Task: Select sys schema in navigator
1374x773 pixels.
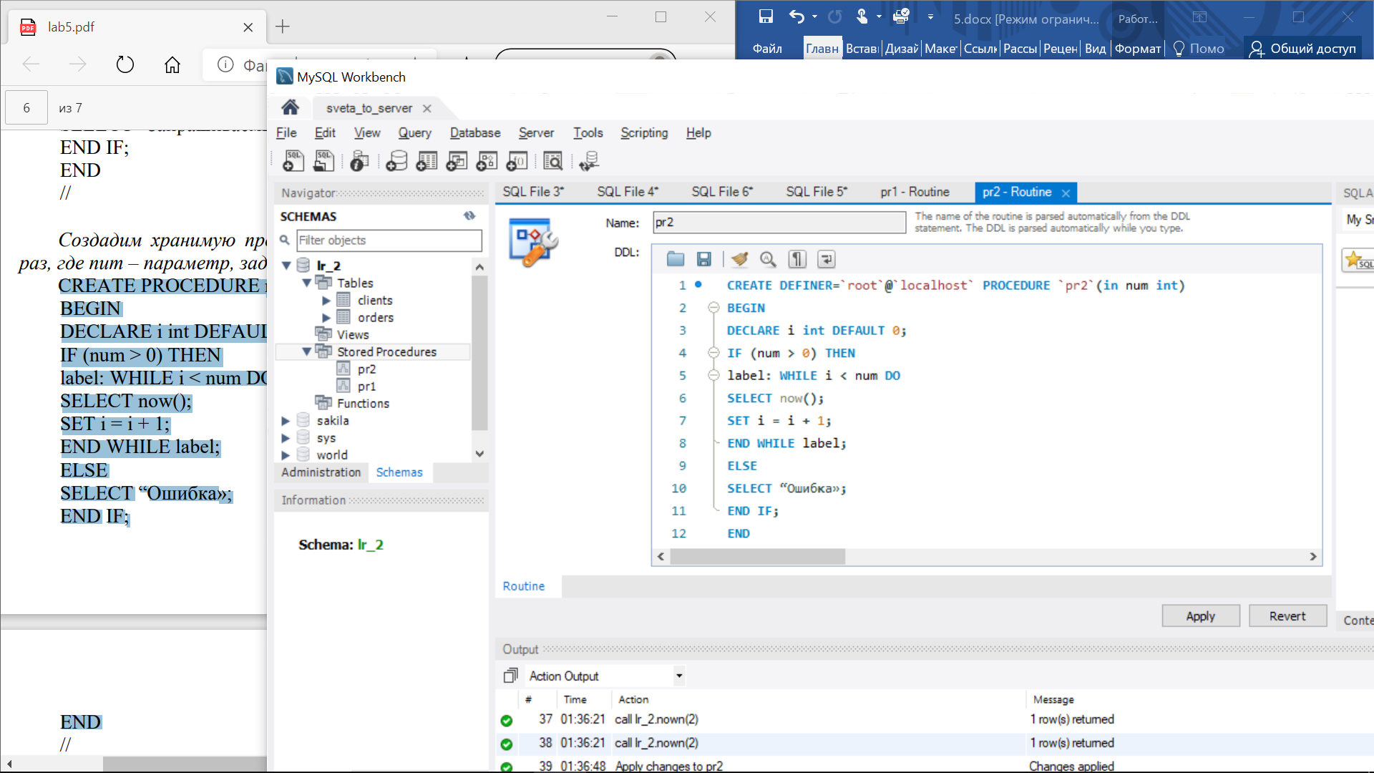Action: pyautogui.click(x=326, y=438)
